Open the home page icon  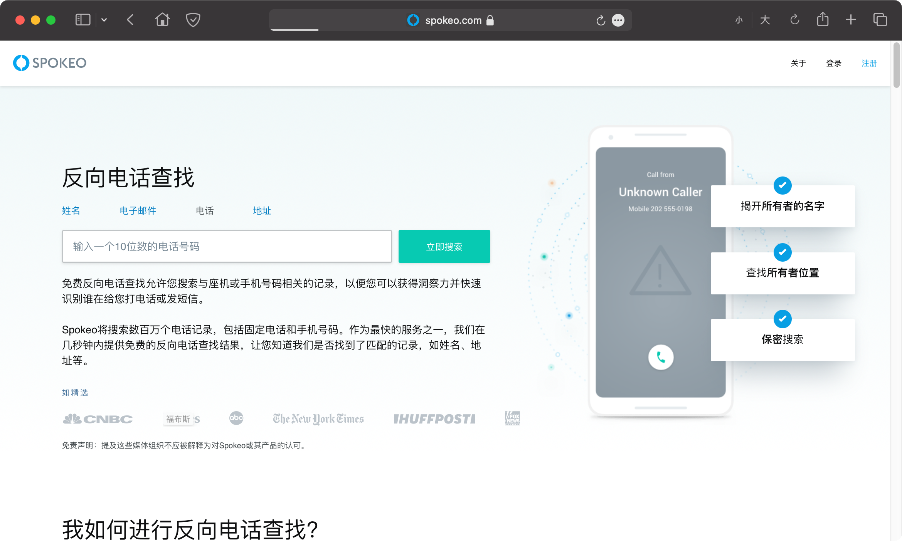tap(162, 20)
